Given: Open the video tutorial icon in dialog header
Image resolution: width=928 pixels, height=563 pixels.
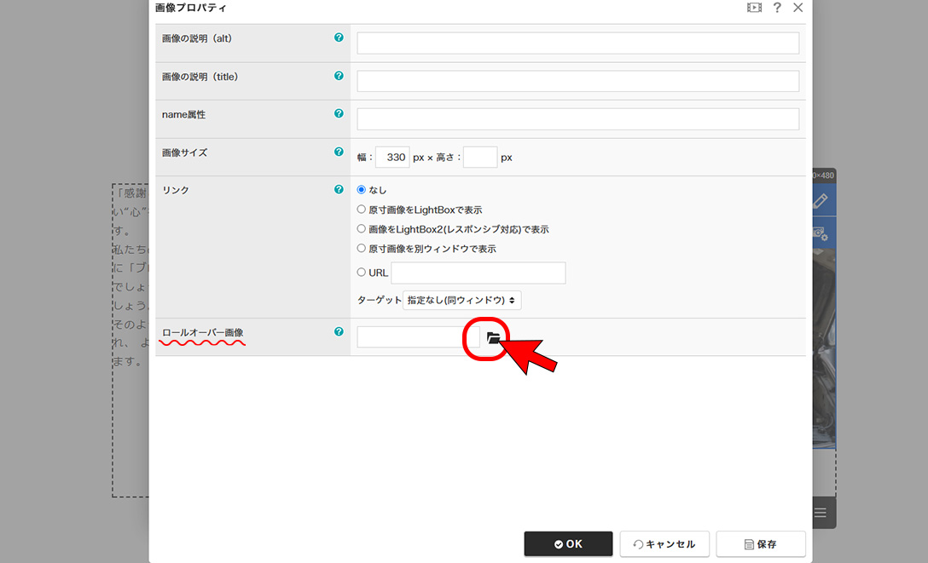Looking at the screenshot, I should tap(754, 8).
